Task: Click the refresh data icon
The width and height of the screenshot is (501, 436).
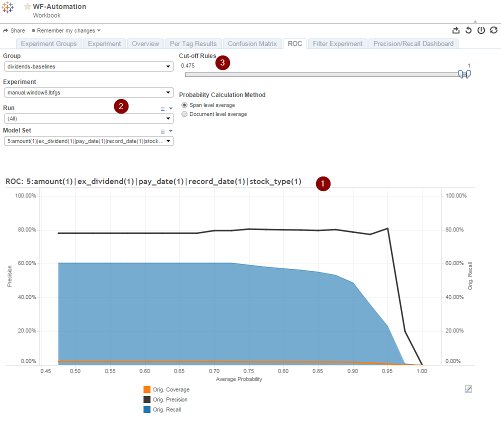Action: [493, 30]
